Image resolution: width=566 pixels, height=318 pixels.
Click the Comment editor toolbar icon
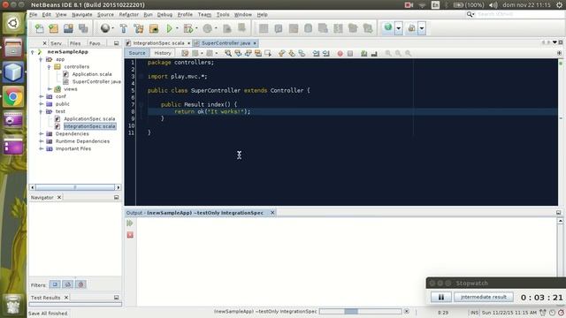click(364, 53)
